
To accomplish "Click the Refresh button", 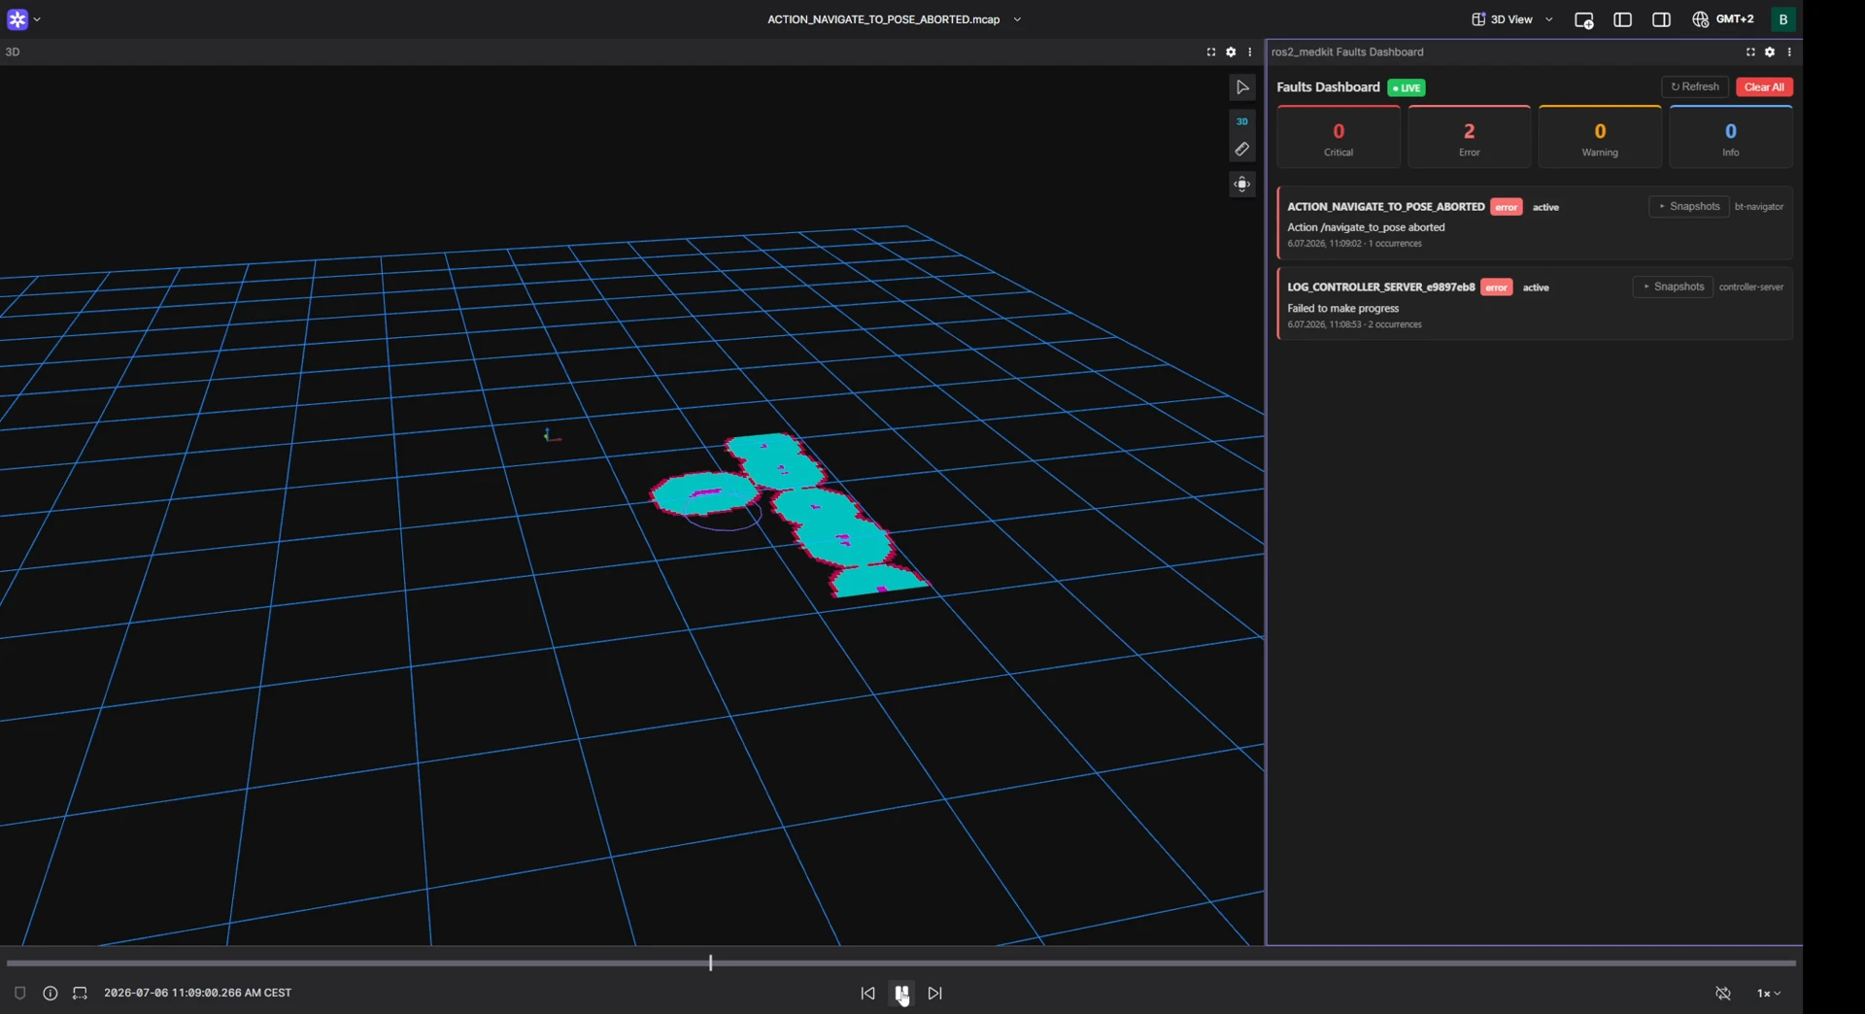I will (x=1695, y=87).
